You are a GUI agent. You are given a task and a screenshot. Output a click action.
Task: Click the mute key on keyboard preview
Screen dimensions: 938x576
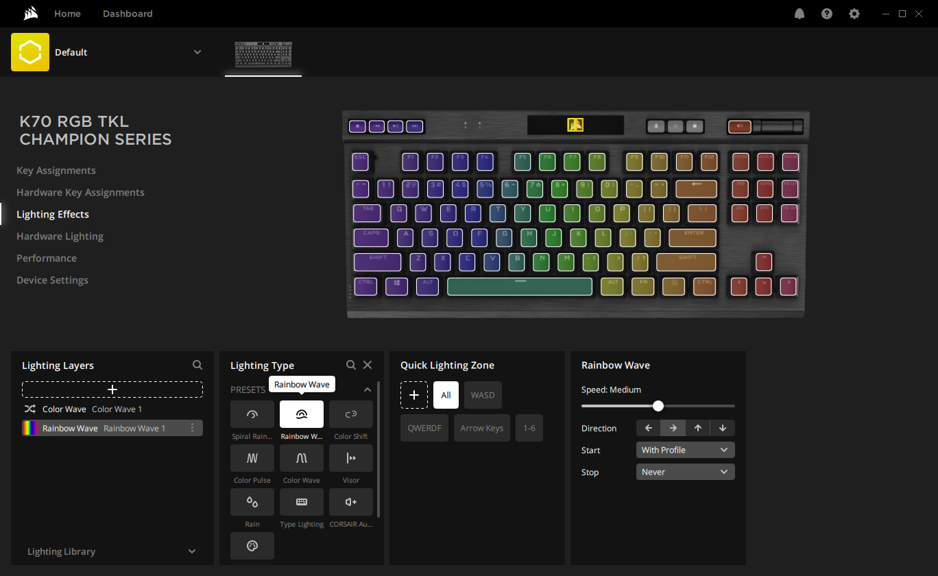tap(739, 126)
